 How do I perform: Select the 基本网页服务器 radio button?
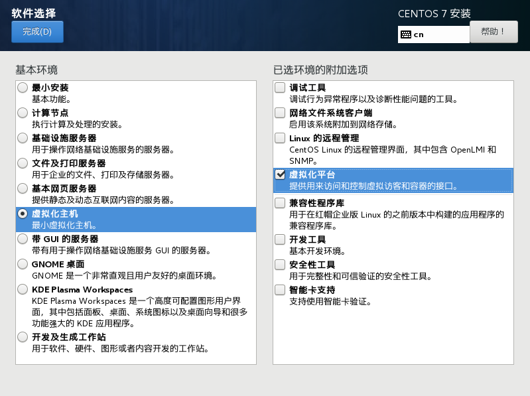click(23, 188)
